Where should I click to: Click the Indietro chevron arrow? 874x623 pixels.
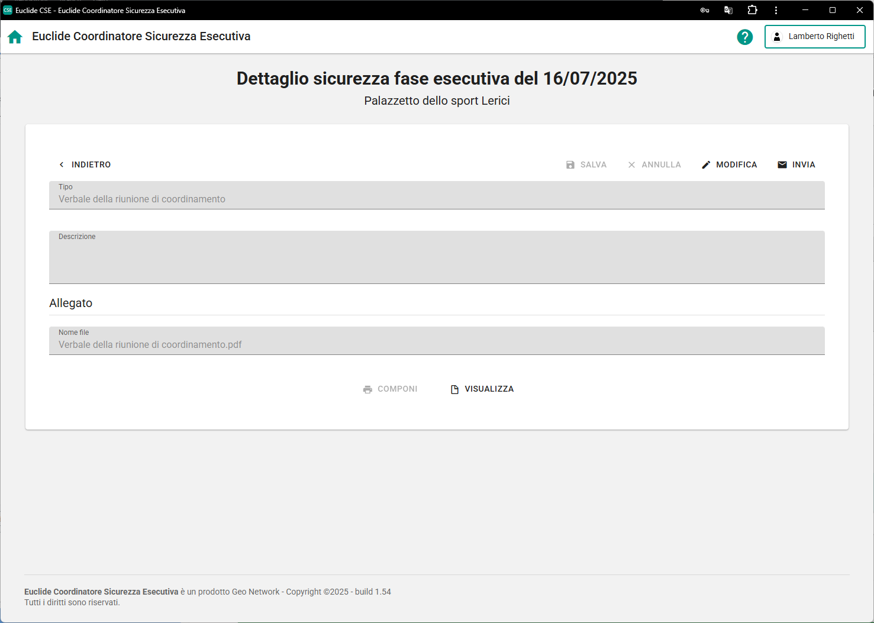click(62, 165)
